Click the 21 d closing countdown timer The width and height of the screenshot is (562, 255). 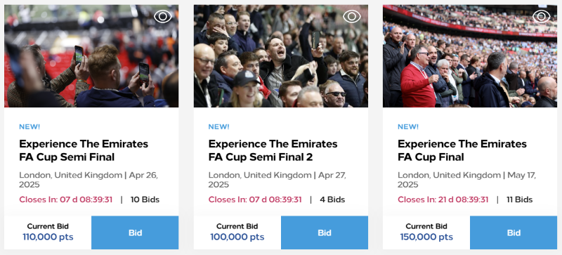tap(443, 200)
